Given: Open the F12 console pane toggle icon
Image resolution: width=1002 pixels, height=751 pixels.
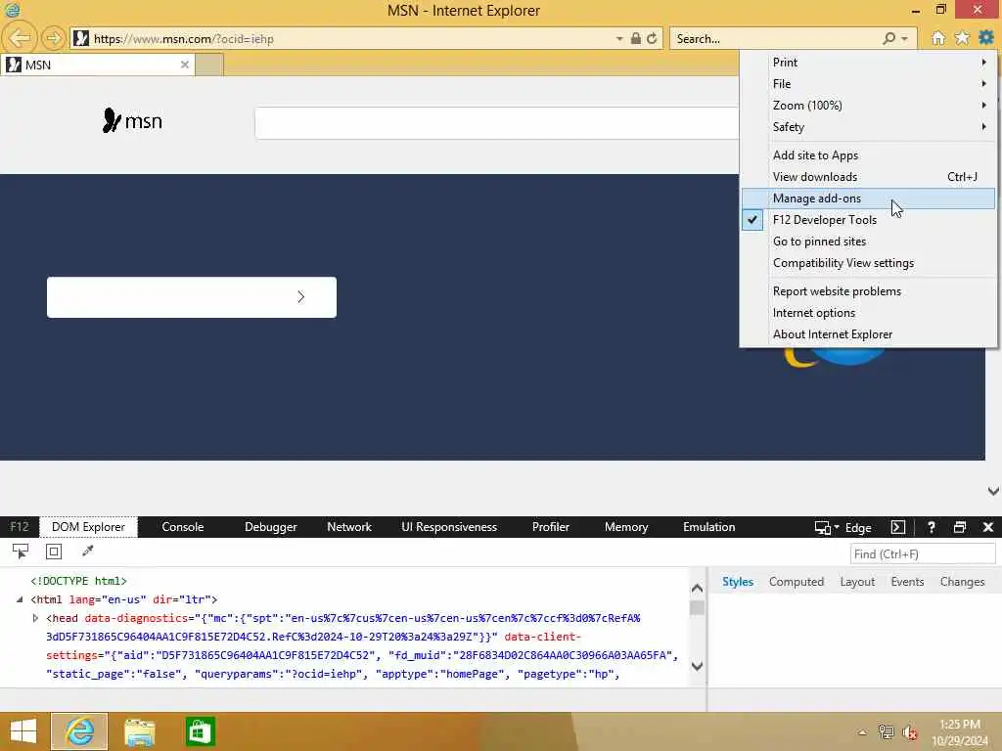Looking at the screenshot, I should click(898, 527).
